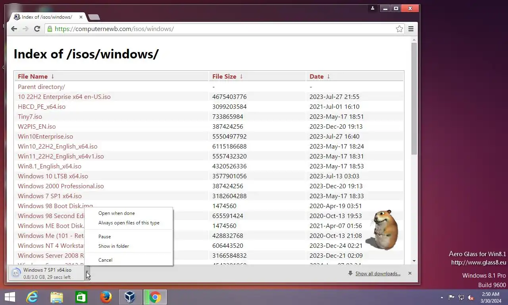Viewport: 508px width, 305px height.
Task: Pause the download from the context menu
Action: (x=129, y=236)
